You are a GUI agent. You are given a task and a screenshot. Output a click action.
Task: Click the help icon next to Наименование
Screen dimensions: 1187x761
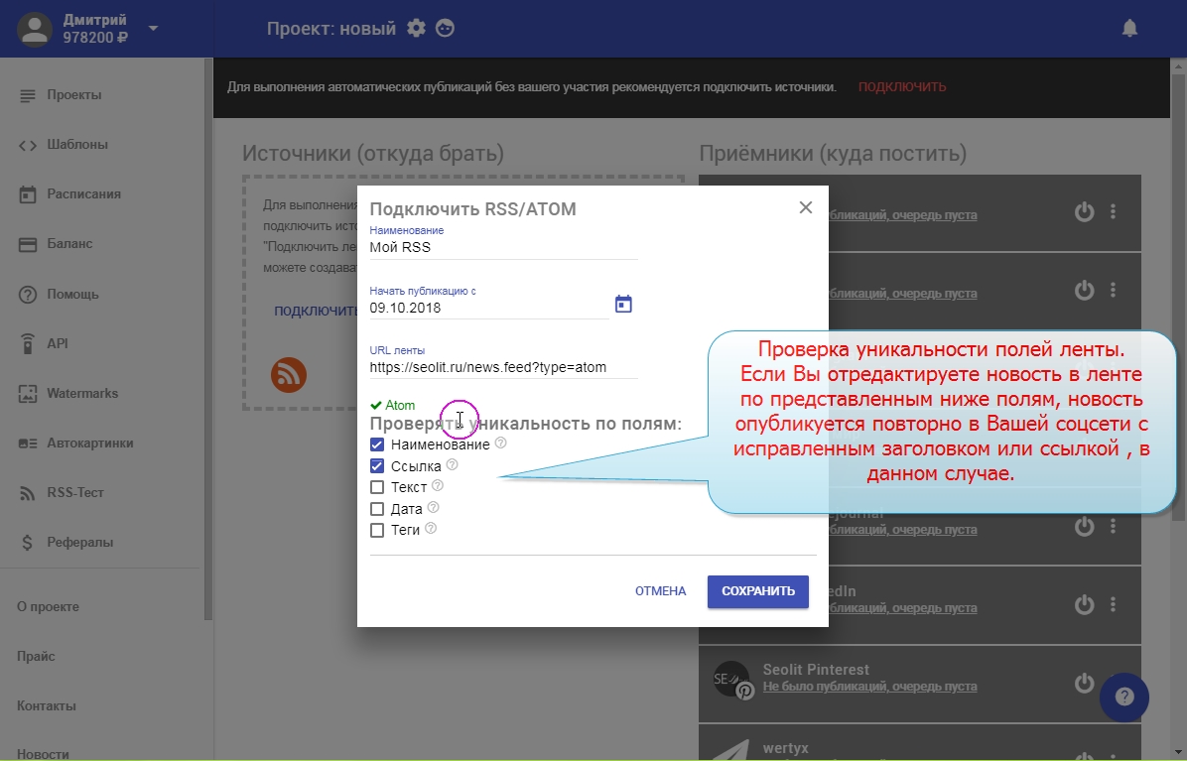coord(500,443)
